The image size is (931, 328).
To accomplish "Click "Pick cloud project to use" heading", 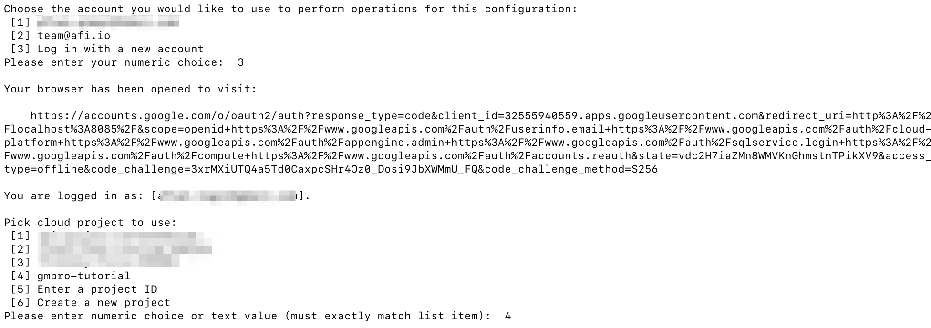I will click(90, 223).
